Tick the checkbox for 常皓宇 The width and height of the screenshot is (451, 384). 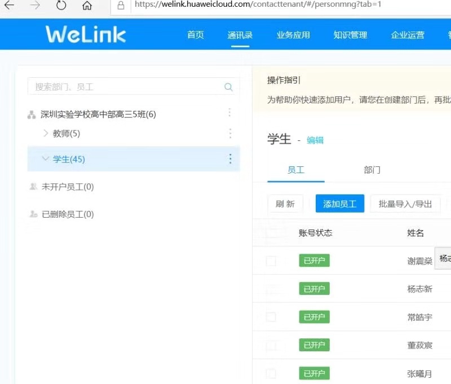(x=271, y=317)
